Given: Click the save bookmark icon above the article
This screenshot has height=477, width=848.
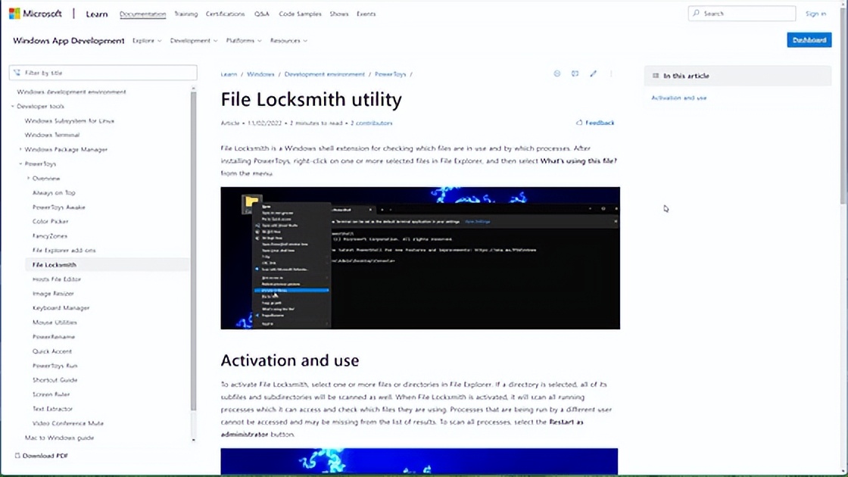Looking at the screenshot, I should point(575,74).
